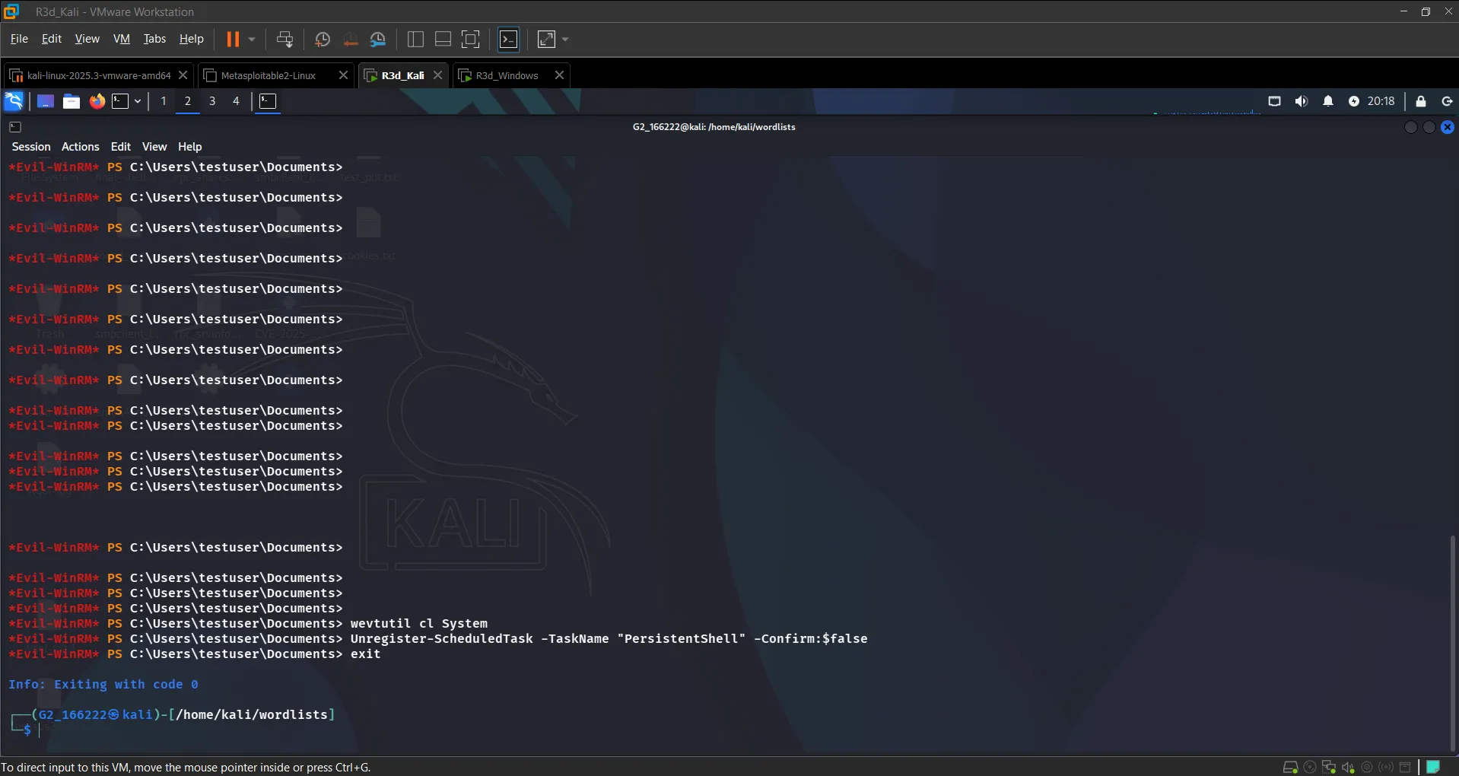
Task: Open the terminal Edit menu
Action: (x=121, y=147)
